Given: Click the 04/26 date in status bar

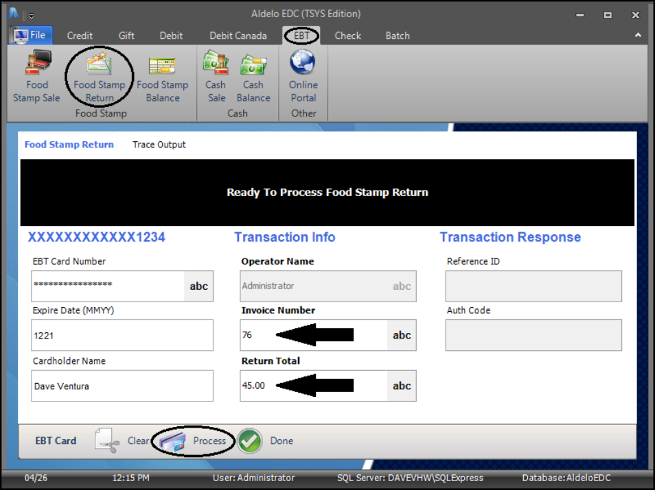Looking at the screenshot, I should tap(36, 478).
